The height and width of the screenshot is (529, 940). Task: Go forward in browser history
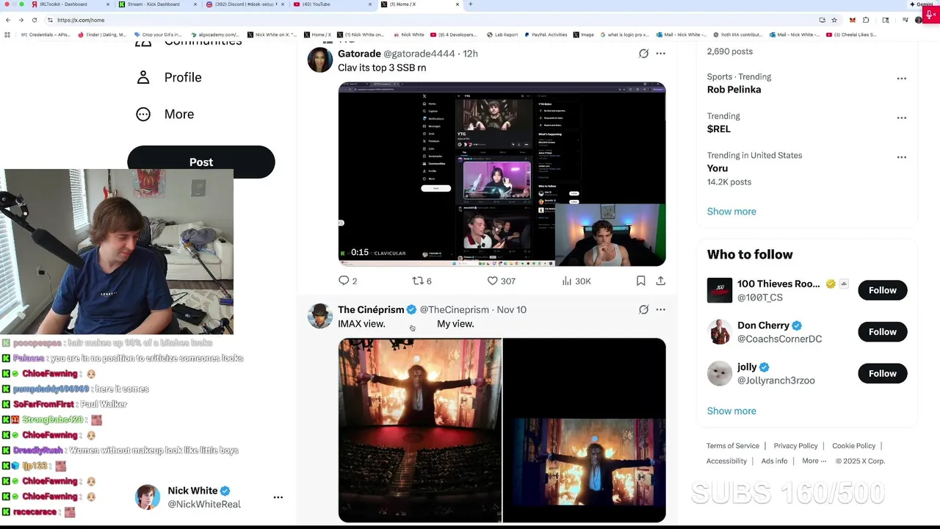tap(21, 20)
